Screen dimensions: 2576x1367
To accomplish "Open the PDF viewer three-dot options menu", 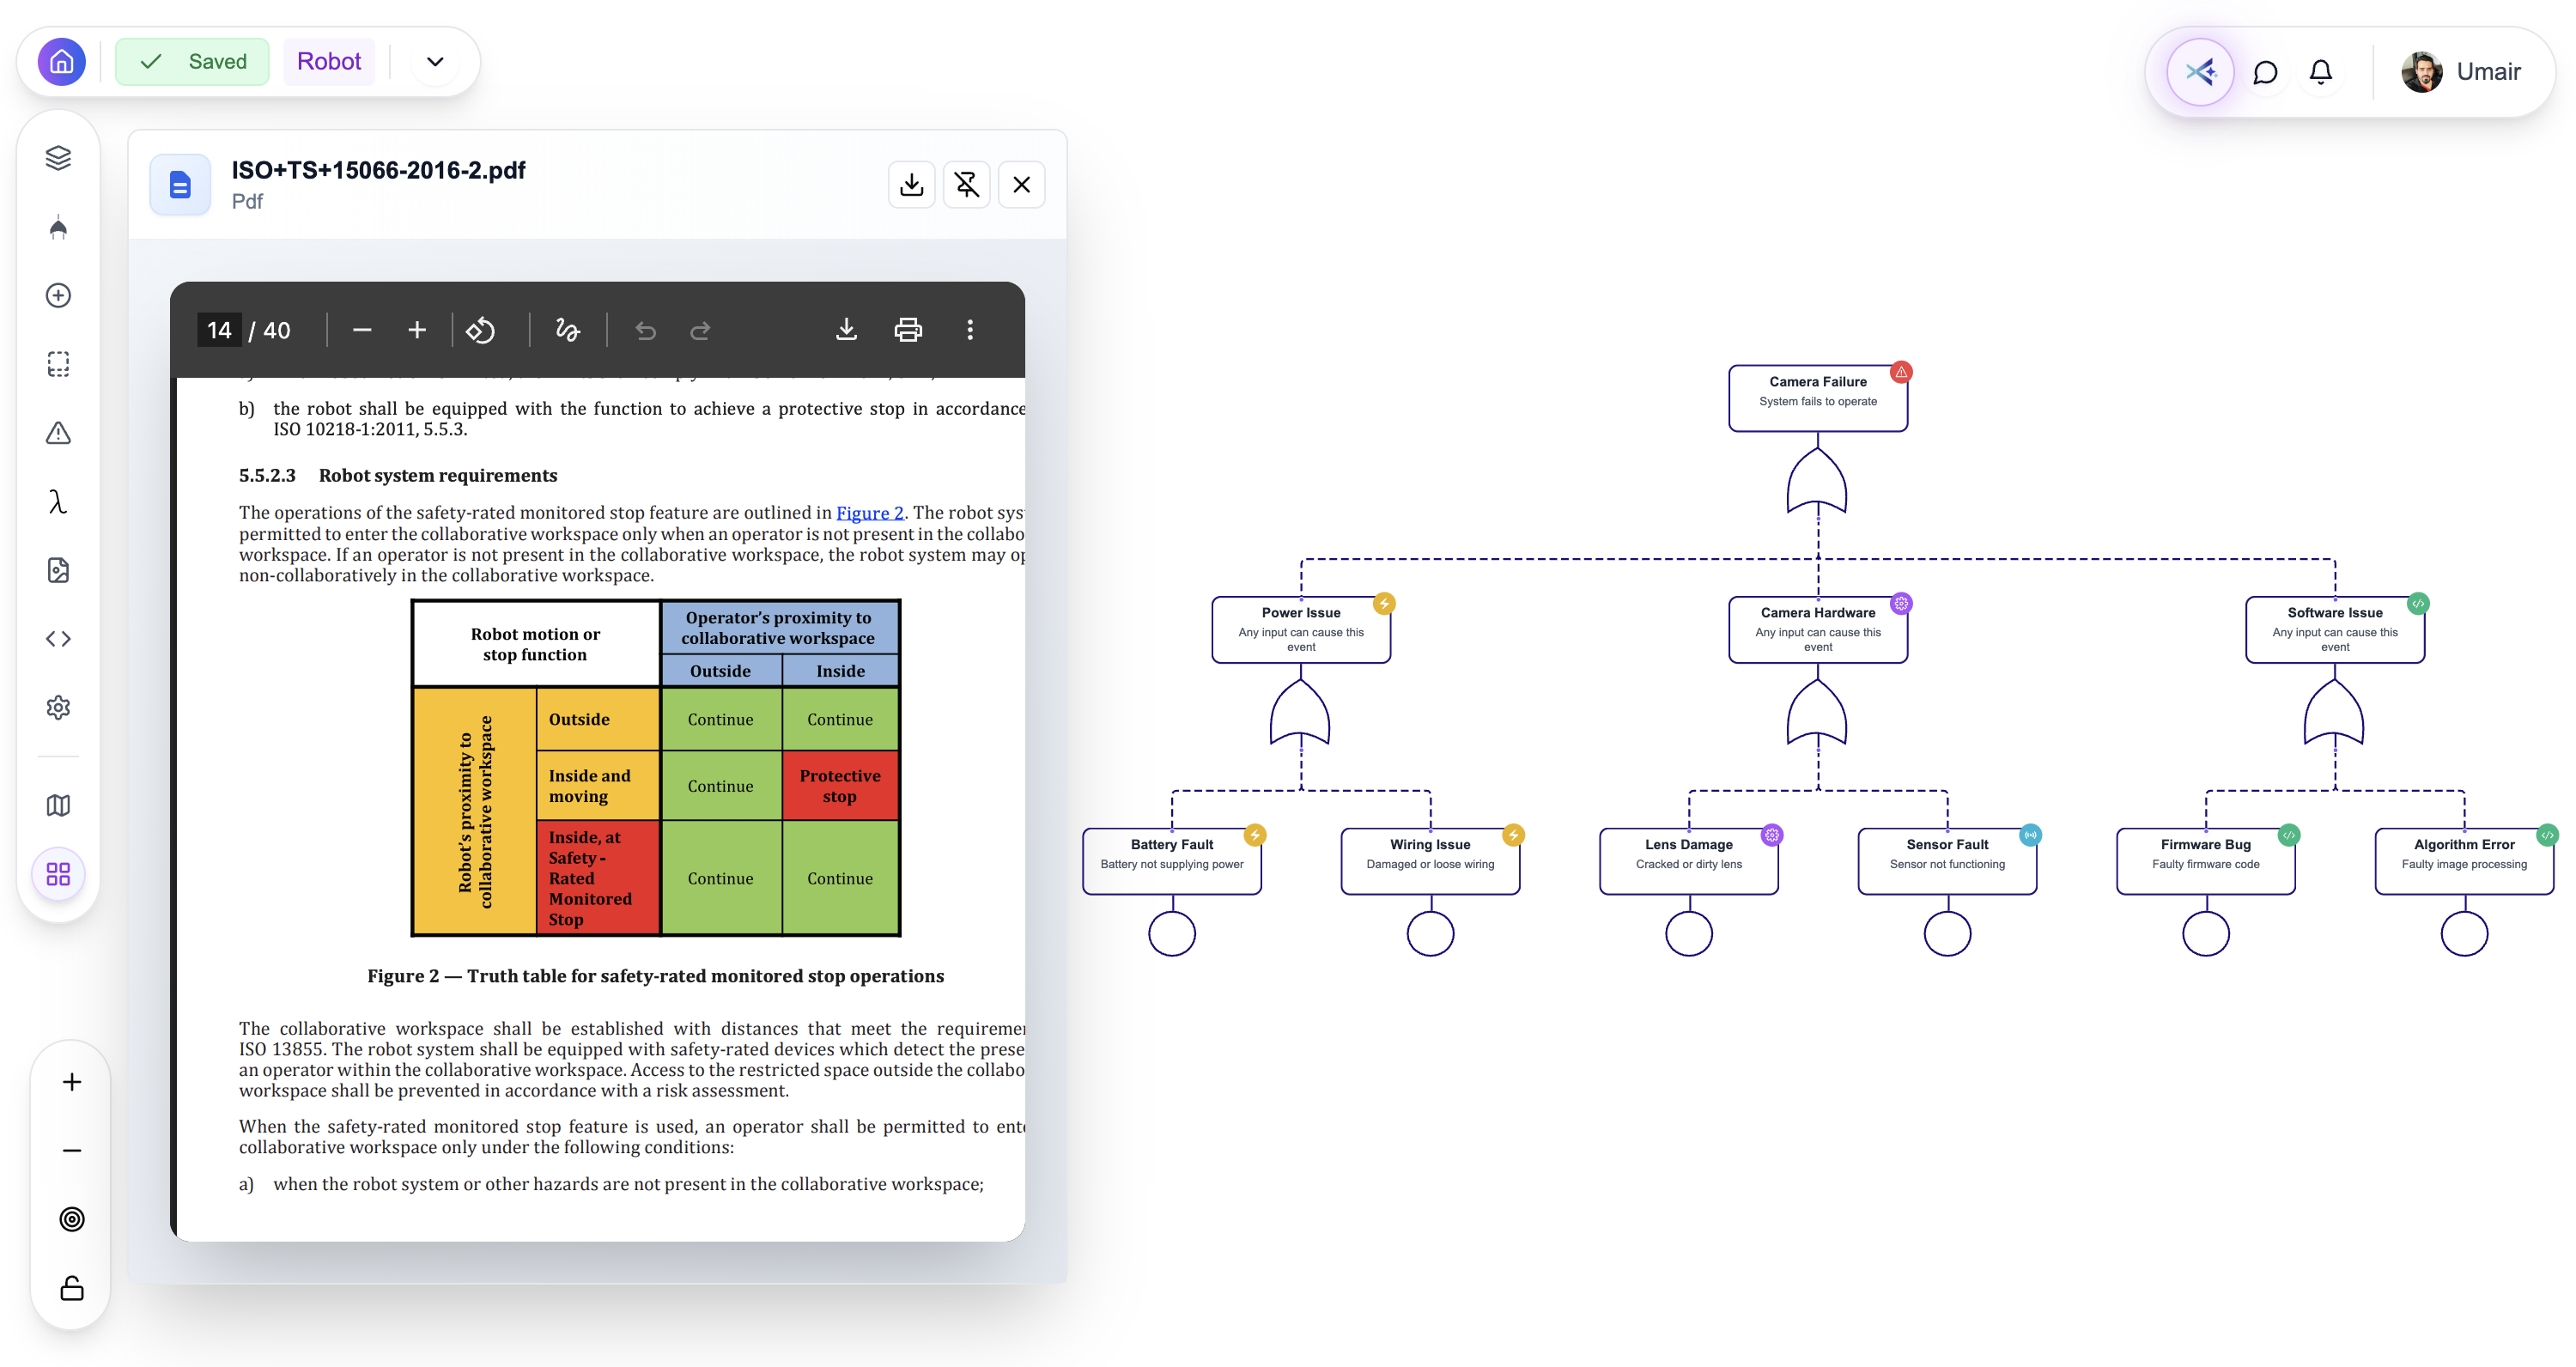I will tap(969, 330).
